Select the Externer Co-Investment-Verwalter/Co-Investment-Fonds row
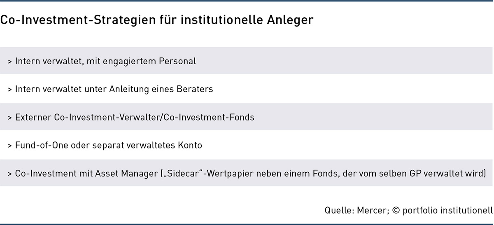 point(246,117)
